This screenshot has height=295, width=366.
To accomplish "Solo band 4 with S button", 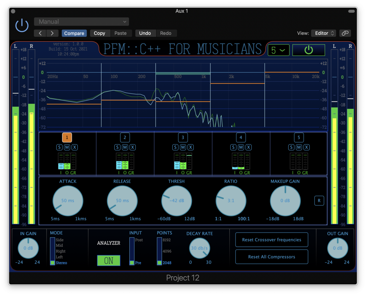I will [x=233, y=147].
